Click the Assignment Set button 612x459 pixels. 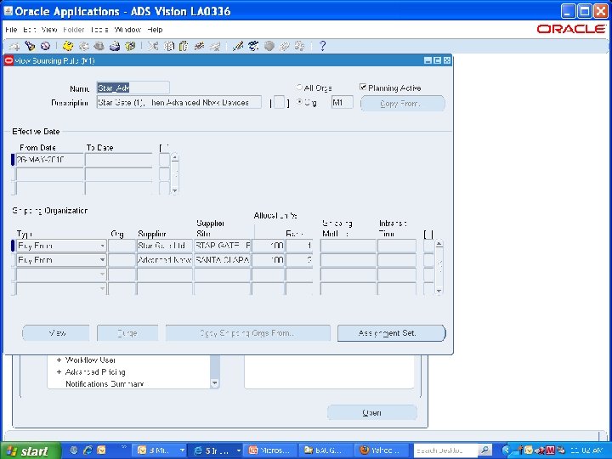pyautogui.click(x=391, y=333)
